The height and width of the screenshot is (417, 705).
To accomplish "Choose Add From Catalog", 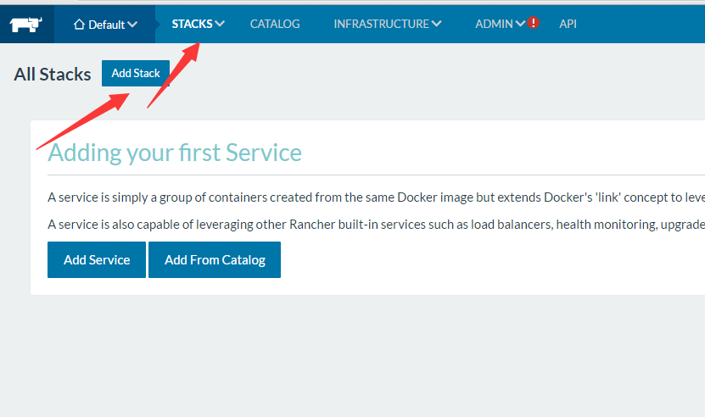I will point(215,259).
